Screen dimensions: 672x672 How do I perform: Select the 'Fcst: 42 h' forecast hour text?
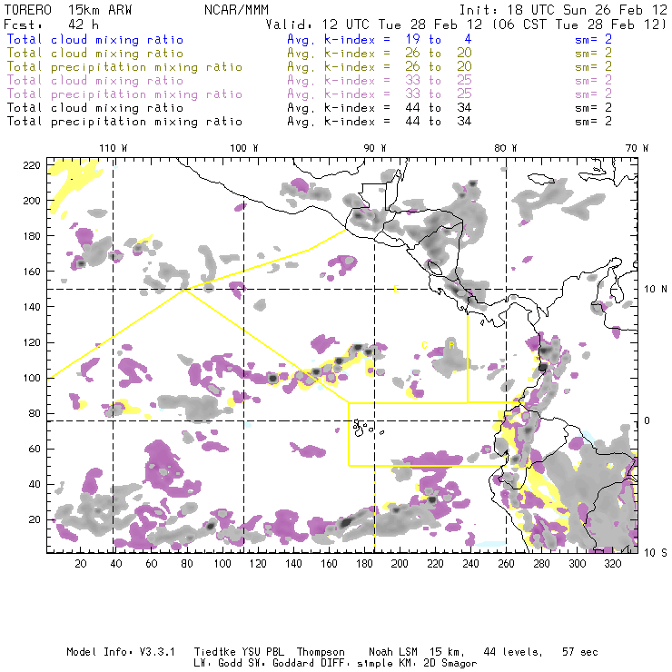51,25
